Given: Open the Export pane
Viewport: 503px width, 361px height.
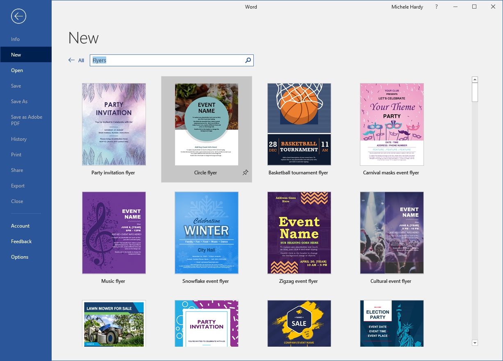Looking at the screenshot, I should pos(18,185).
